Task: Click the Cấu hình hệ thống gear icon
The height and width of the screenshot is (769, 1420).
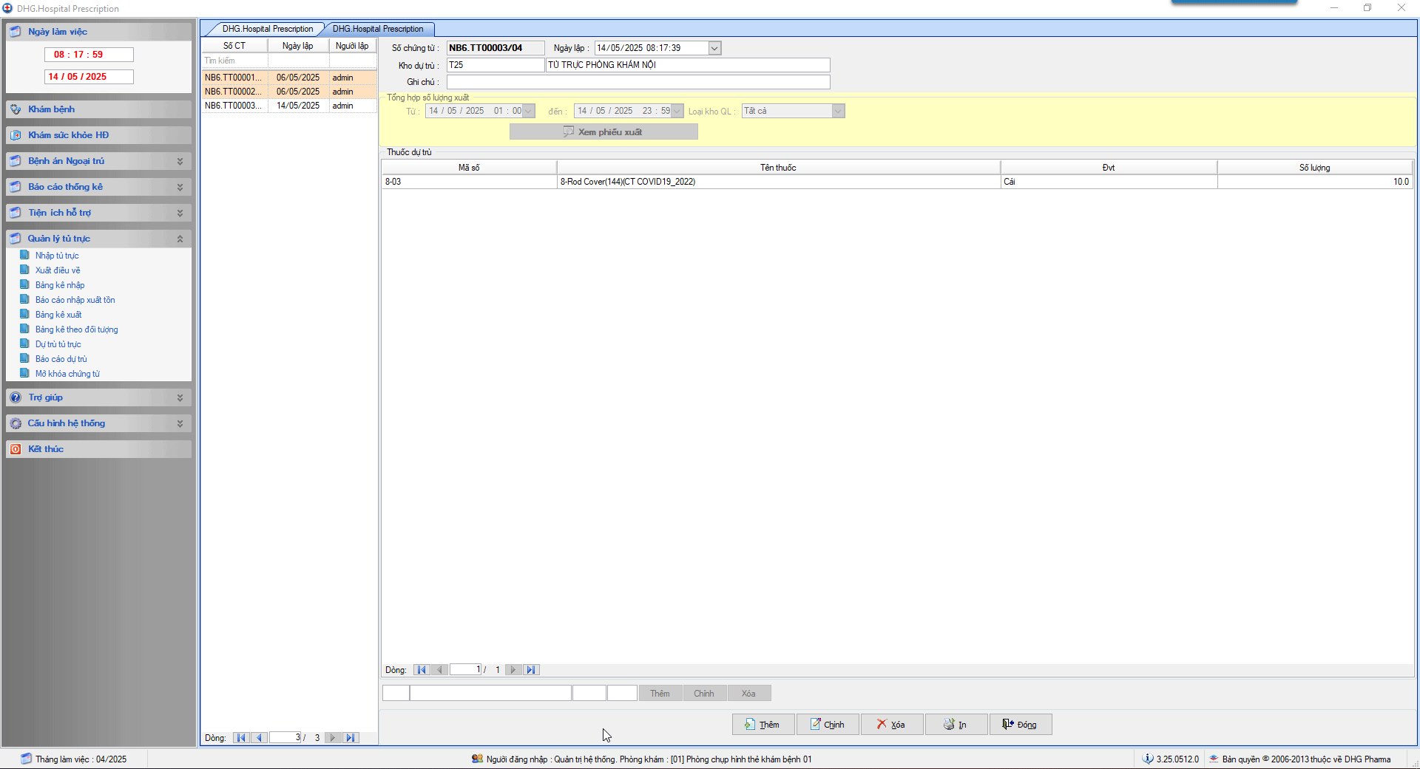Action: [x=16, y=423]
